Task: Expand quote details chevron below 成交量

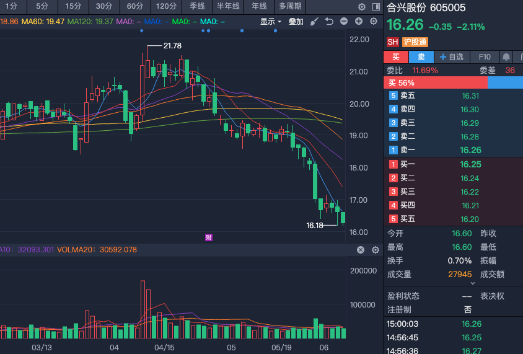Action: (473, 283)
